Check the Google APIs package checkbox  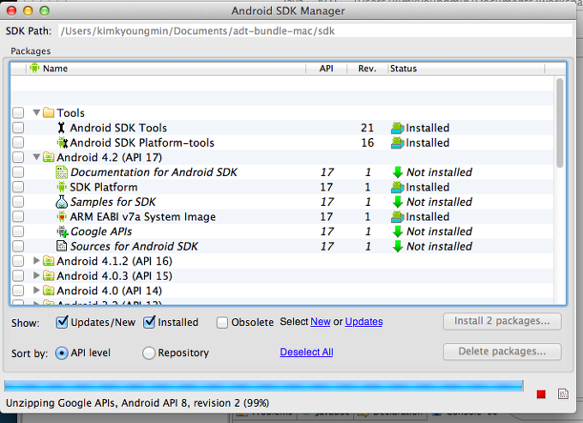(18, 232)
